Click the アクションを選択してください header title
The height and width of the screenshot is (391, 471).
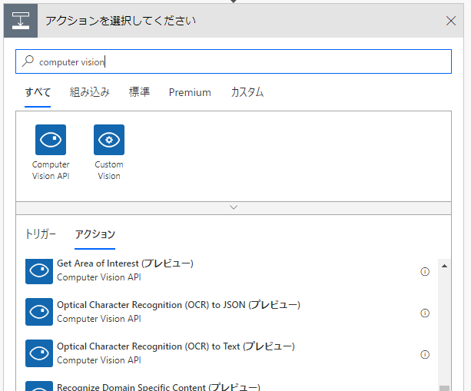click(x=121, y=21)
